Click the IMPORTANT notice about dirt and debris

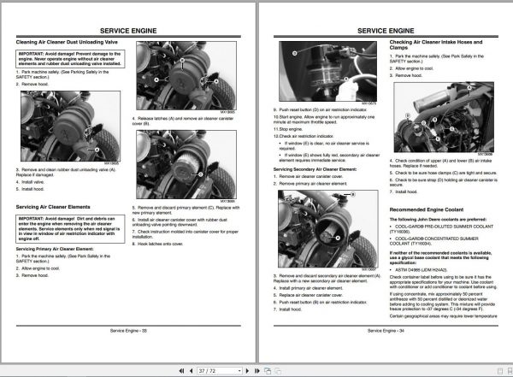pyautogui.click(x=70, y=229)
